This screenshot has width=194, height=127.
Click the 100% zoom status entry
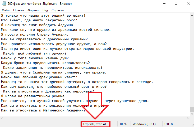coord(123,124)
